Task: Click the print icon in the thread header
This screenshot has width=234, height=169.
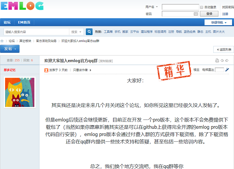Action: [x=217, y=61]
